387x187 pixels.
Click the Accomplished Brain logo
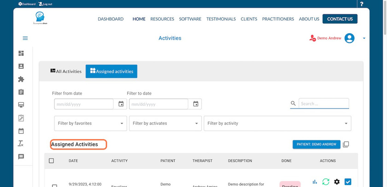click(x=40, y=18)
